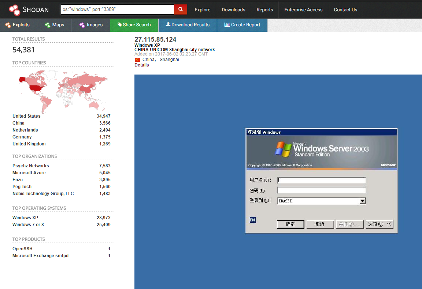
Task: Click the 关机 shutdown button
Action: coord(349,224)
